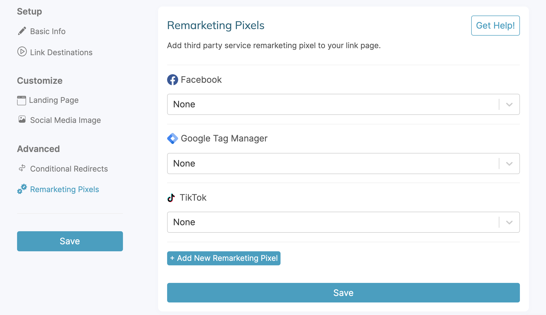Expand the Google Tag Manager dropdown chevron
546x315 pixels.
[x=509, y=164]
